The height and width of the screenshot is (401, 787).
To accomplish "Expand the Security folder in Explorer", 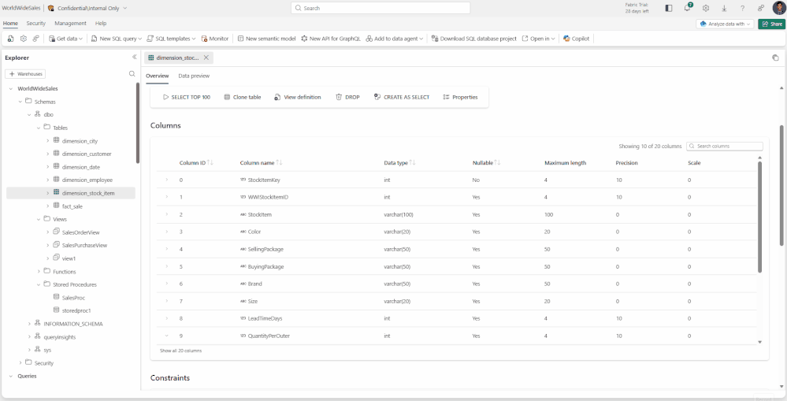I will [20, 363].
